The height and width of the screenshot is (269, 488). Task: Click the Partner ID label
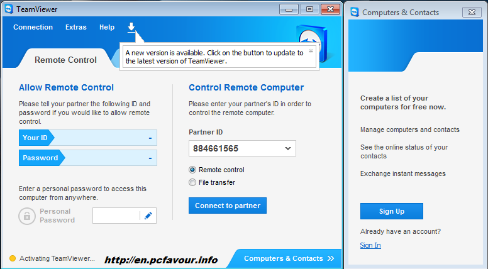click(206, 132)
